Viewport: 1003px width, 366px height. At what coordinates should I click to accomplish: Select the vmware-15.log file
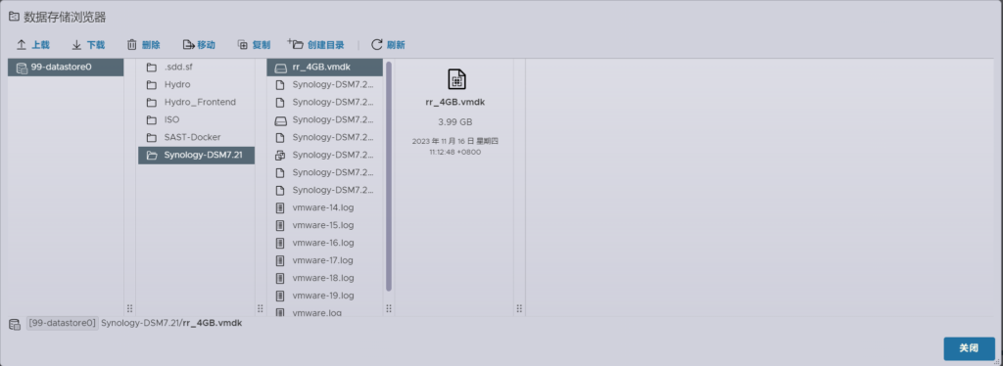coord(325,225)
